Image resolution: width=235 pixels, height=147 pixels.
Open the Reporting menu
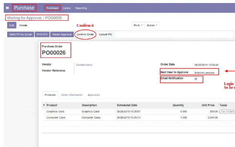pos(81,8)
